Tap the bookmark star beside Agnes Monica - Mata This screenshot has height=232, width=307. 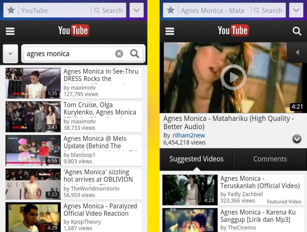tap(171, 10)
